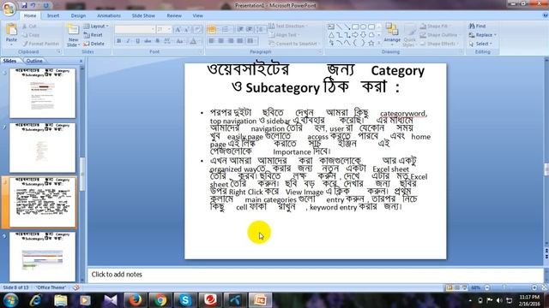Open the Text Direction menu

point(288,27)
